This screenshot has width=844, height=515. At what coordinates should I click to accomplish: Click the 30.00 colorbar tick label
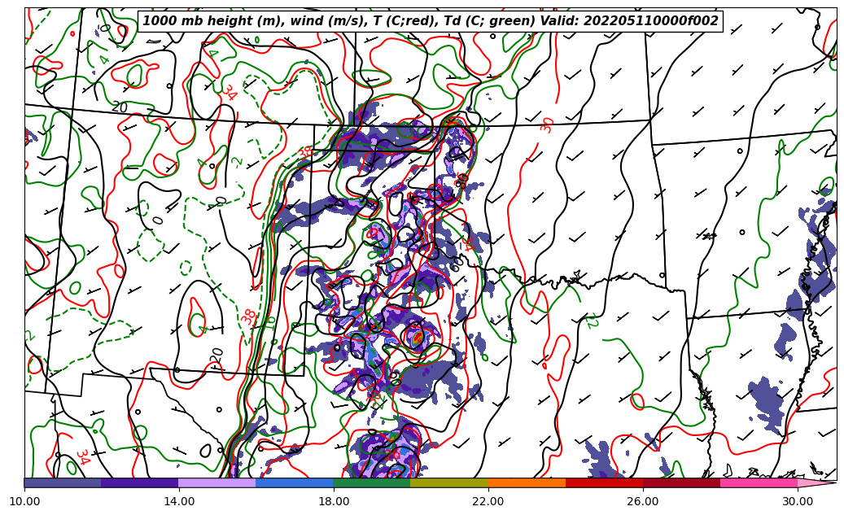[x=798, y=501]
